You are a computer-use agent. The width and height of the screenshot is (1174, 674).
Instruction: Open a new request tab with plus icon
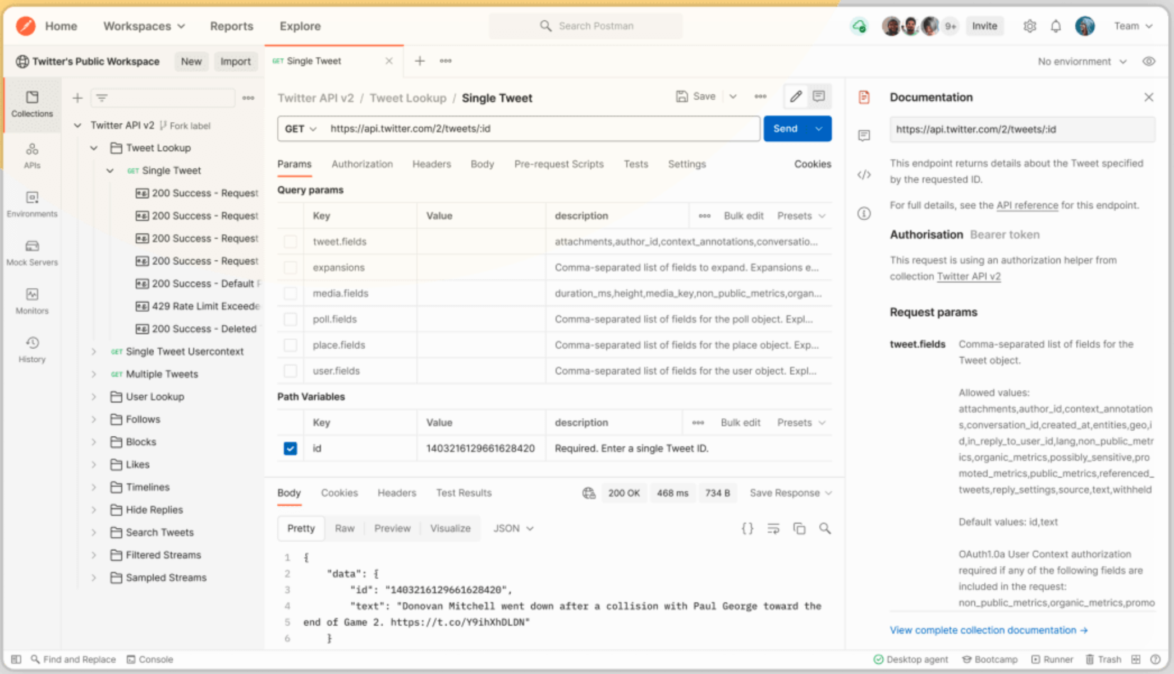click(419, 61)
